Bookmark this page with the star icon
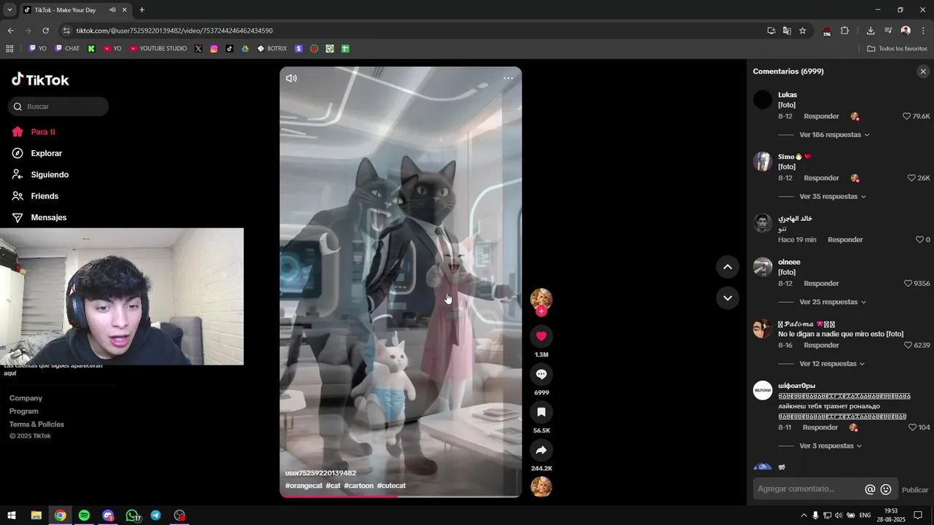The image size is (934, 525). [x=803, y=31]
